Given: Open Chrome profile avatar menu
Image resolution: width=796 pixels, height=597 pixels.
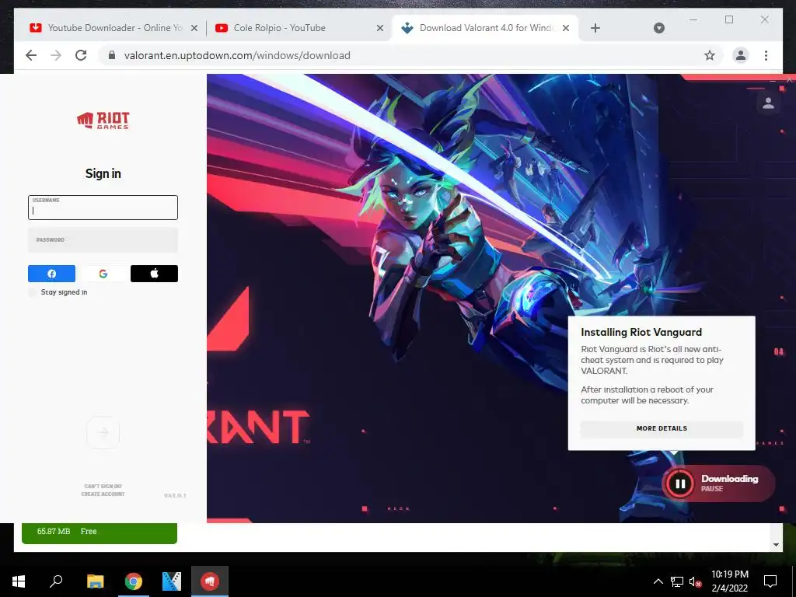Looking at the screenshot, I should 741,55.
